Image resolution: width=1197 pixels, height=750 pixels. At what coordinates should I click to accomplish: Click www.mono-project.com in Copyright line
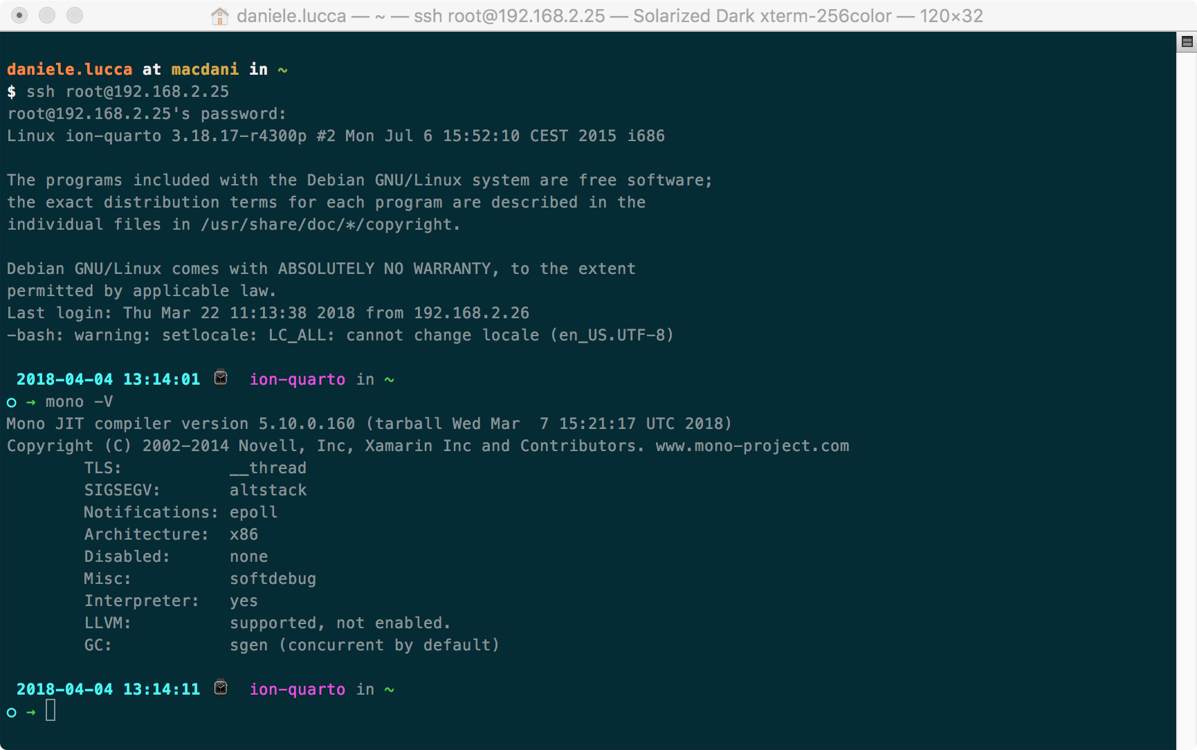coord(753,446)
